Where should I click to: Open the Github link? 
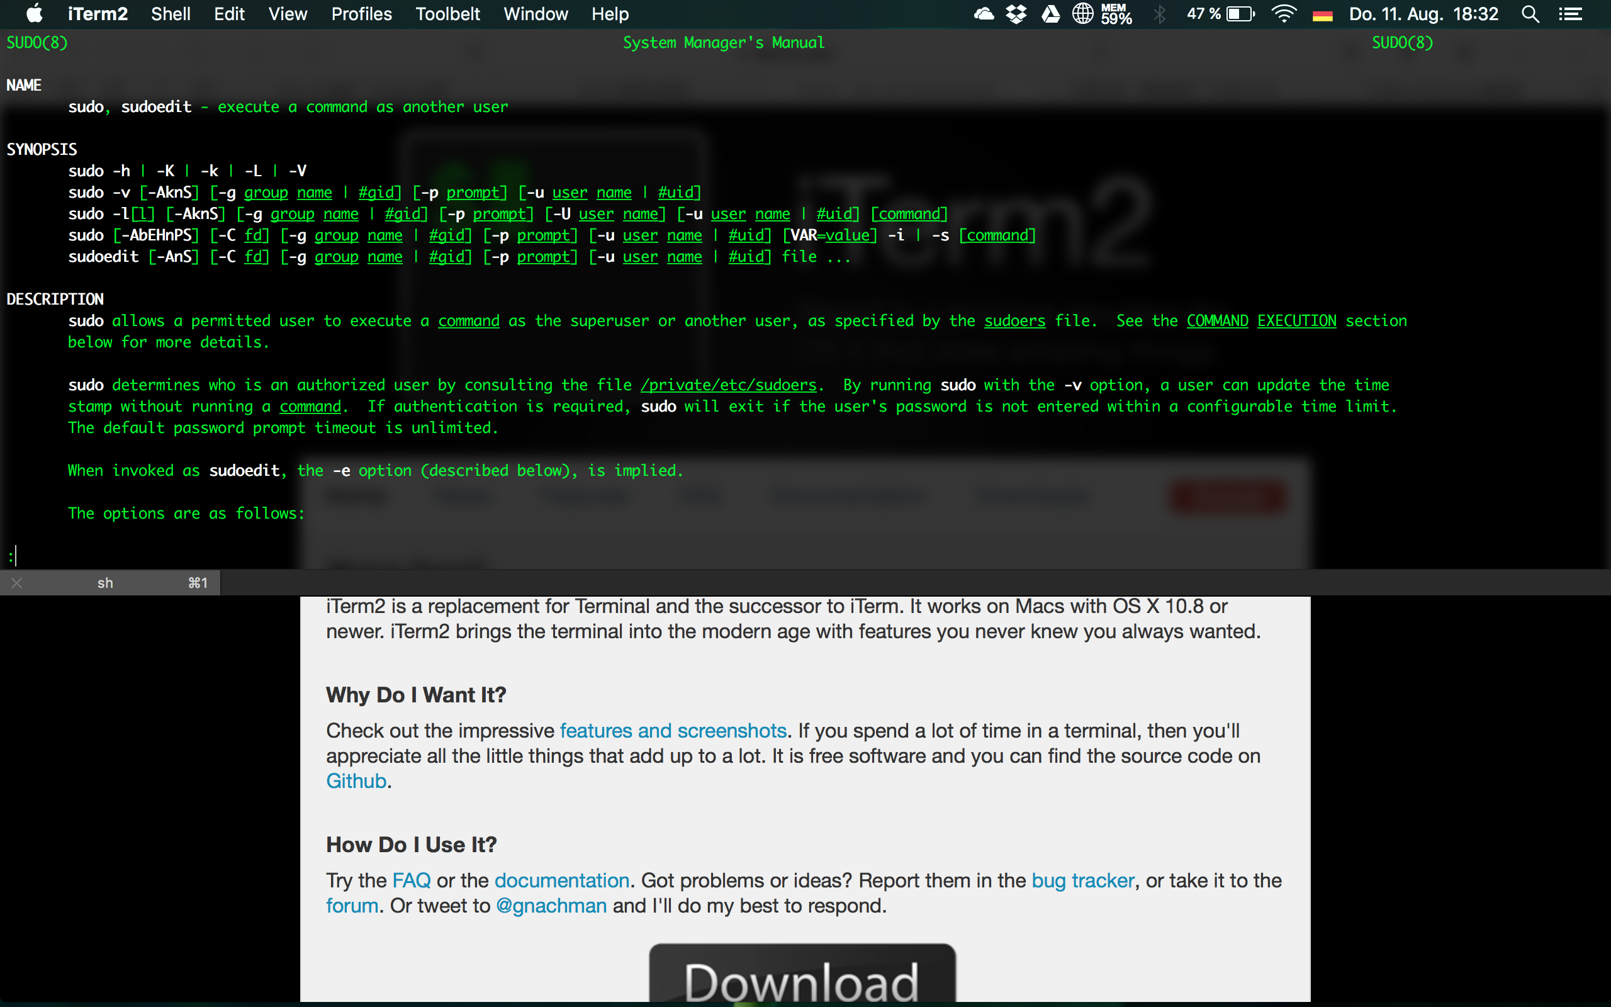click(356, 780)
